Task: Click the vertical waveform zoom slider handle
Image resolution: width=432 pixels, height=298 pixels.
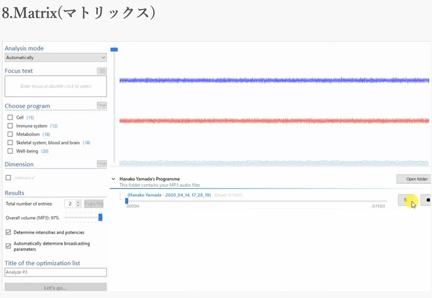Action: point(114,49)
